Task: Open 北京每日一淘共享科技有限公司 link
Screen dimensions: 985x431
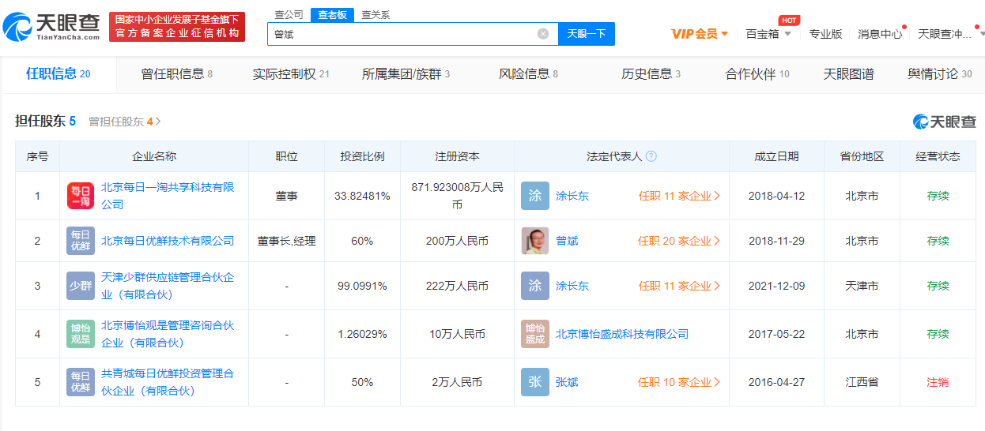Action: click(168, 196)
